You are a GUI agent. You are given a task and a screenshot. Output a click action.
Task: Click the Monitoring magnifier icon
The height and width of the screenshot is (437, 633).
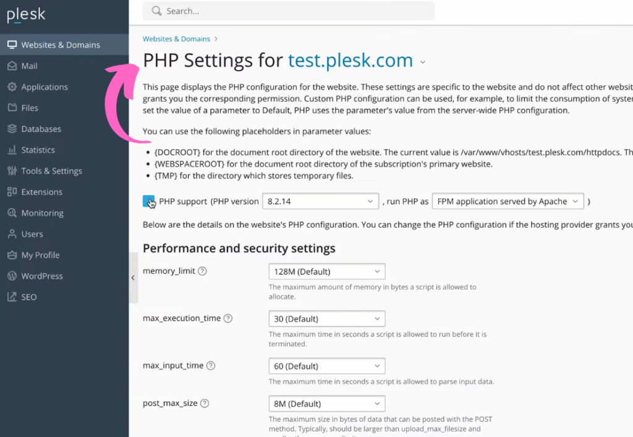[x=12, y=213]
